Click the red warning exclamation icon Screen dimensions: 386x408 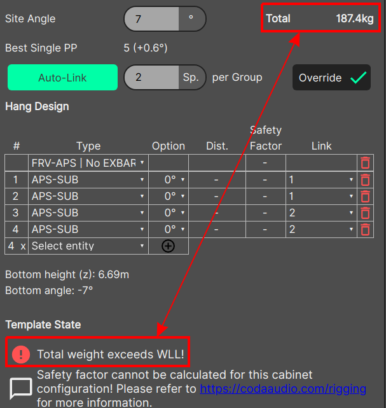click(x=21, y=354)
